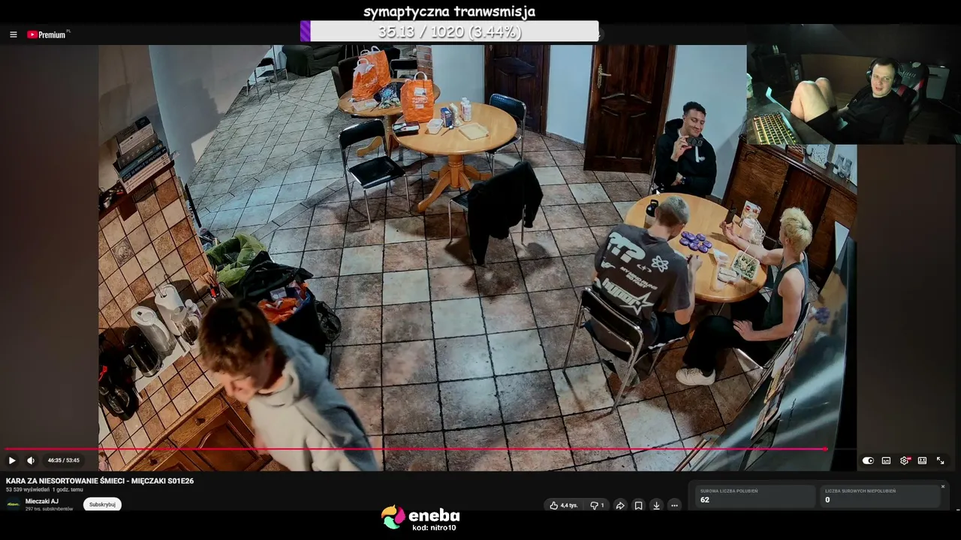The image size is (961, 540).
Task: Click the LICZBA SUROWYCH NIEPOLUBIEŃ label
Action: pyautogui.click(x=861, y=490)
